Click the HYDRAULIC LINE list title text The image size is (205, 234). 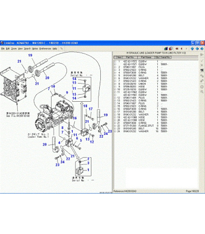156,53
